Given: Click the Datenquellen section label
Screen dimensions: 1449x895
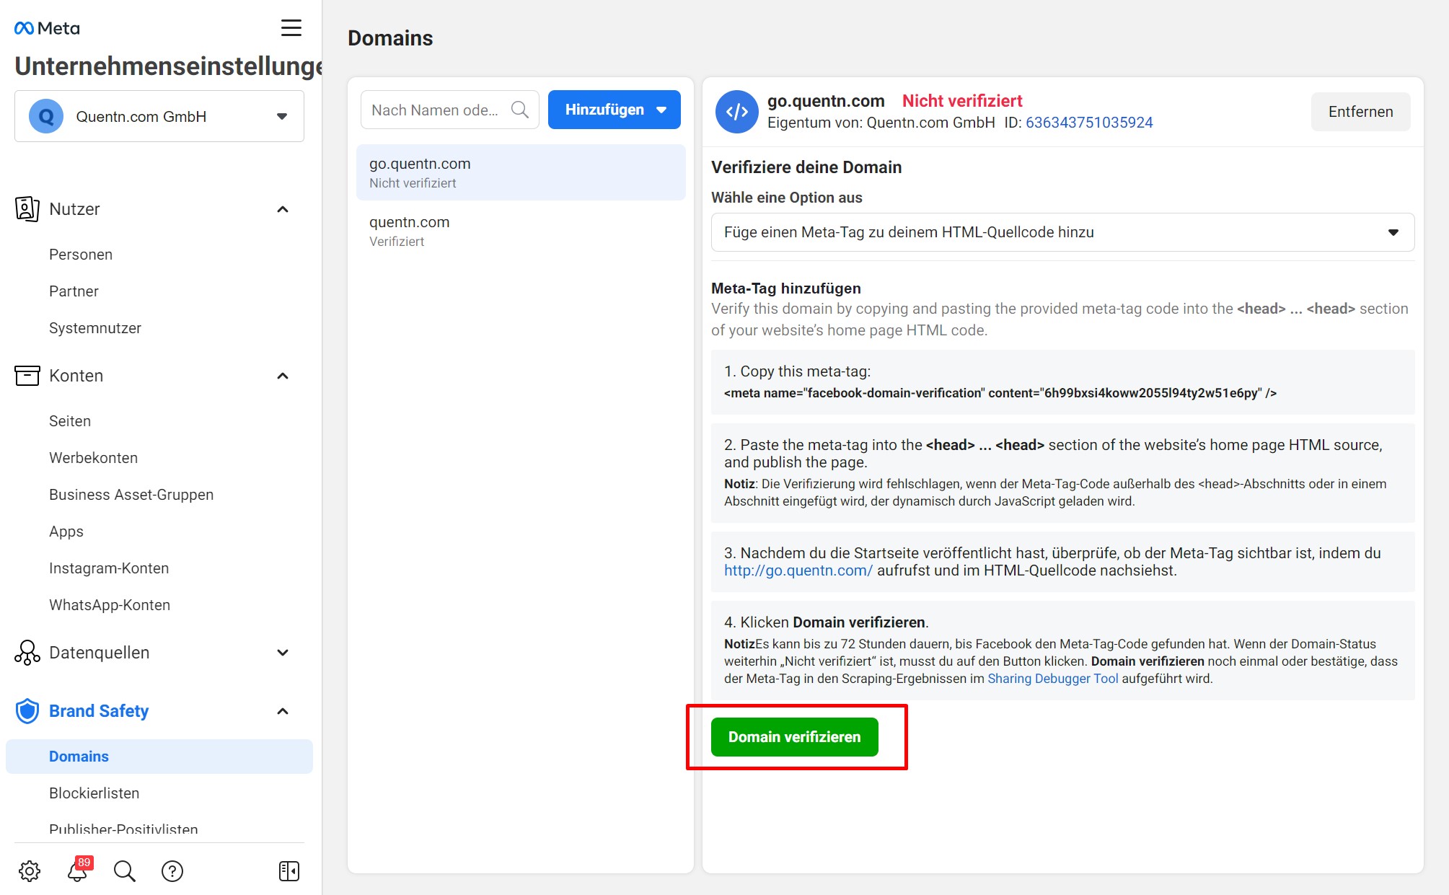Looking at the screenshot, I should [x=100, y=653].
